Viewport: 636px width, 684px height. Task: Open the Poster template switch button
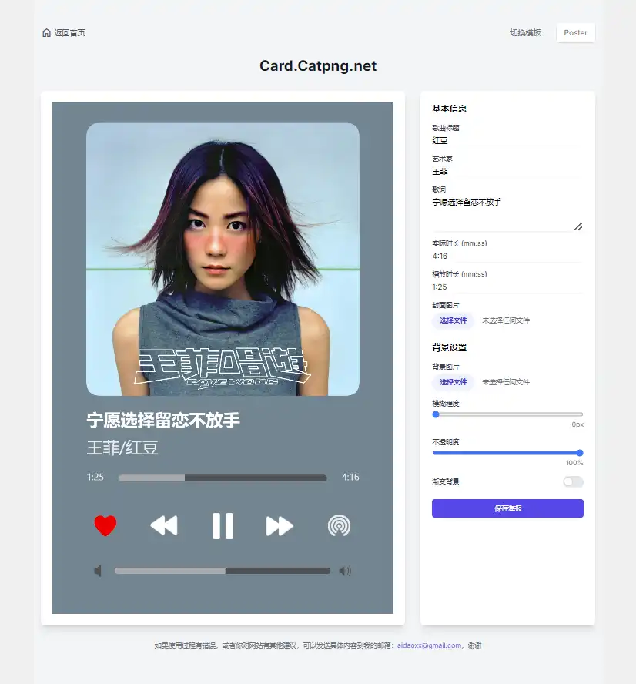coord(575,33)
